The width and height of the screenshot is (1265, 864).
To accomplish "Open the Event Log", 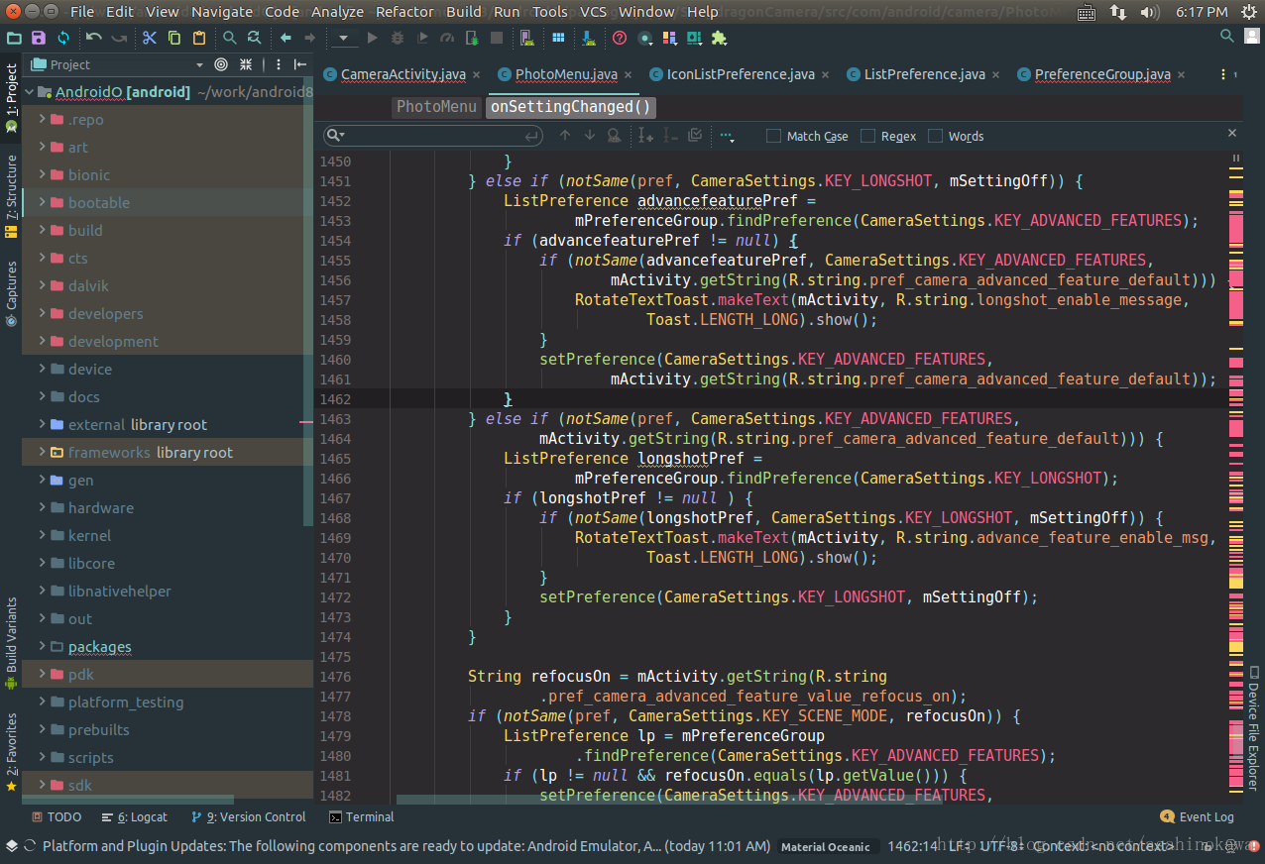I will click(x=1198, y=817).
